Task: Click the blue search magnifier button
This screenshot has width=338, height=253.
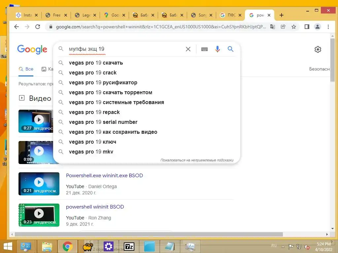Action: coord(230,49)
